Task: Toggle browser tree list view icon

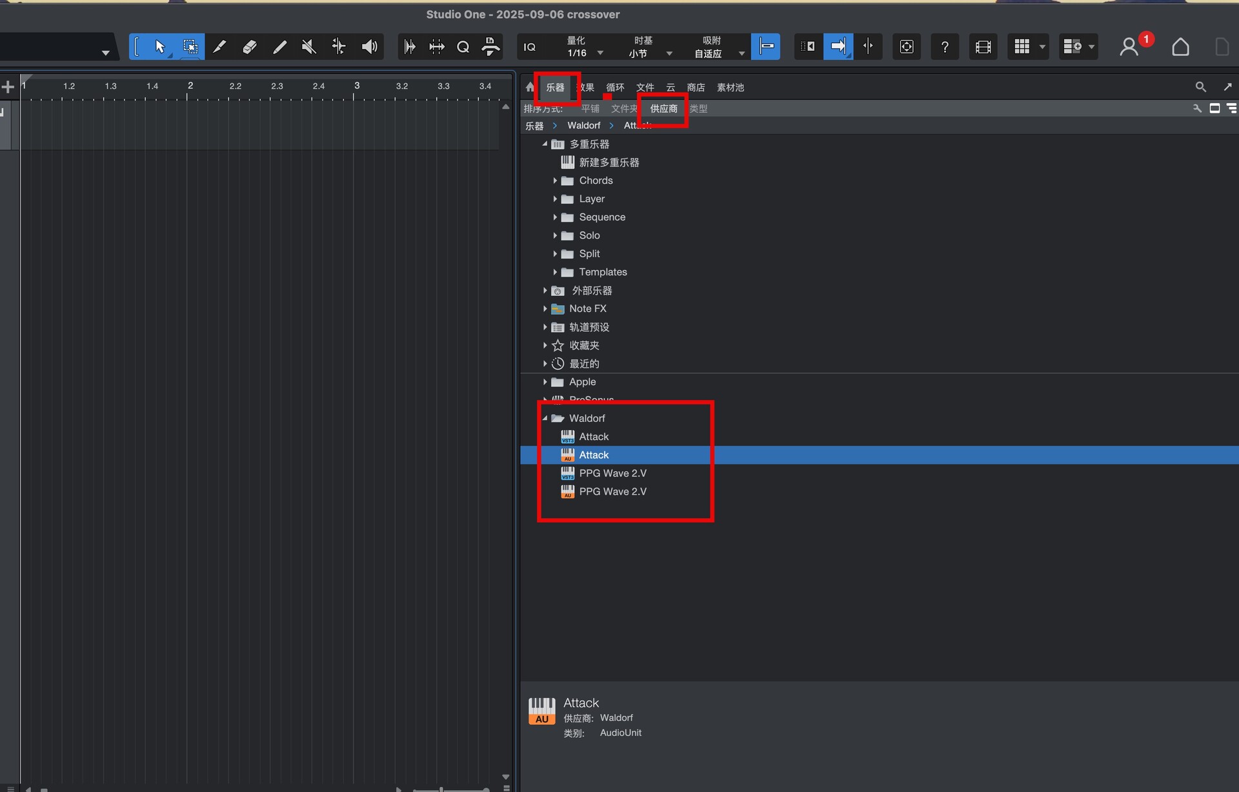Action: (1231, 108)
